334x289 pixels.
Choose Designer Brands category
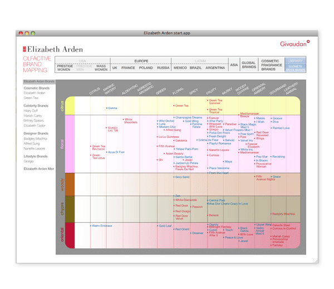coord(36,133)
